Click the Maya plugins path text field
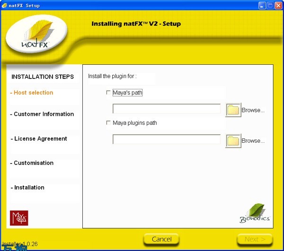The height and width of the screenshot is (251, 284). [166, 139]
